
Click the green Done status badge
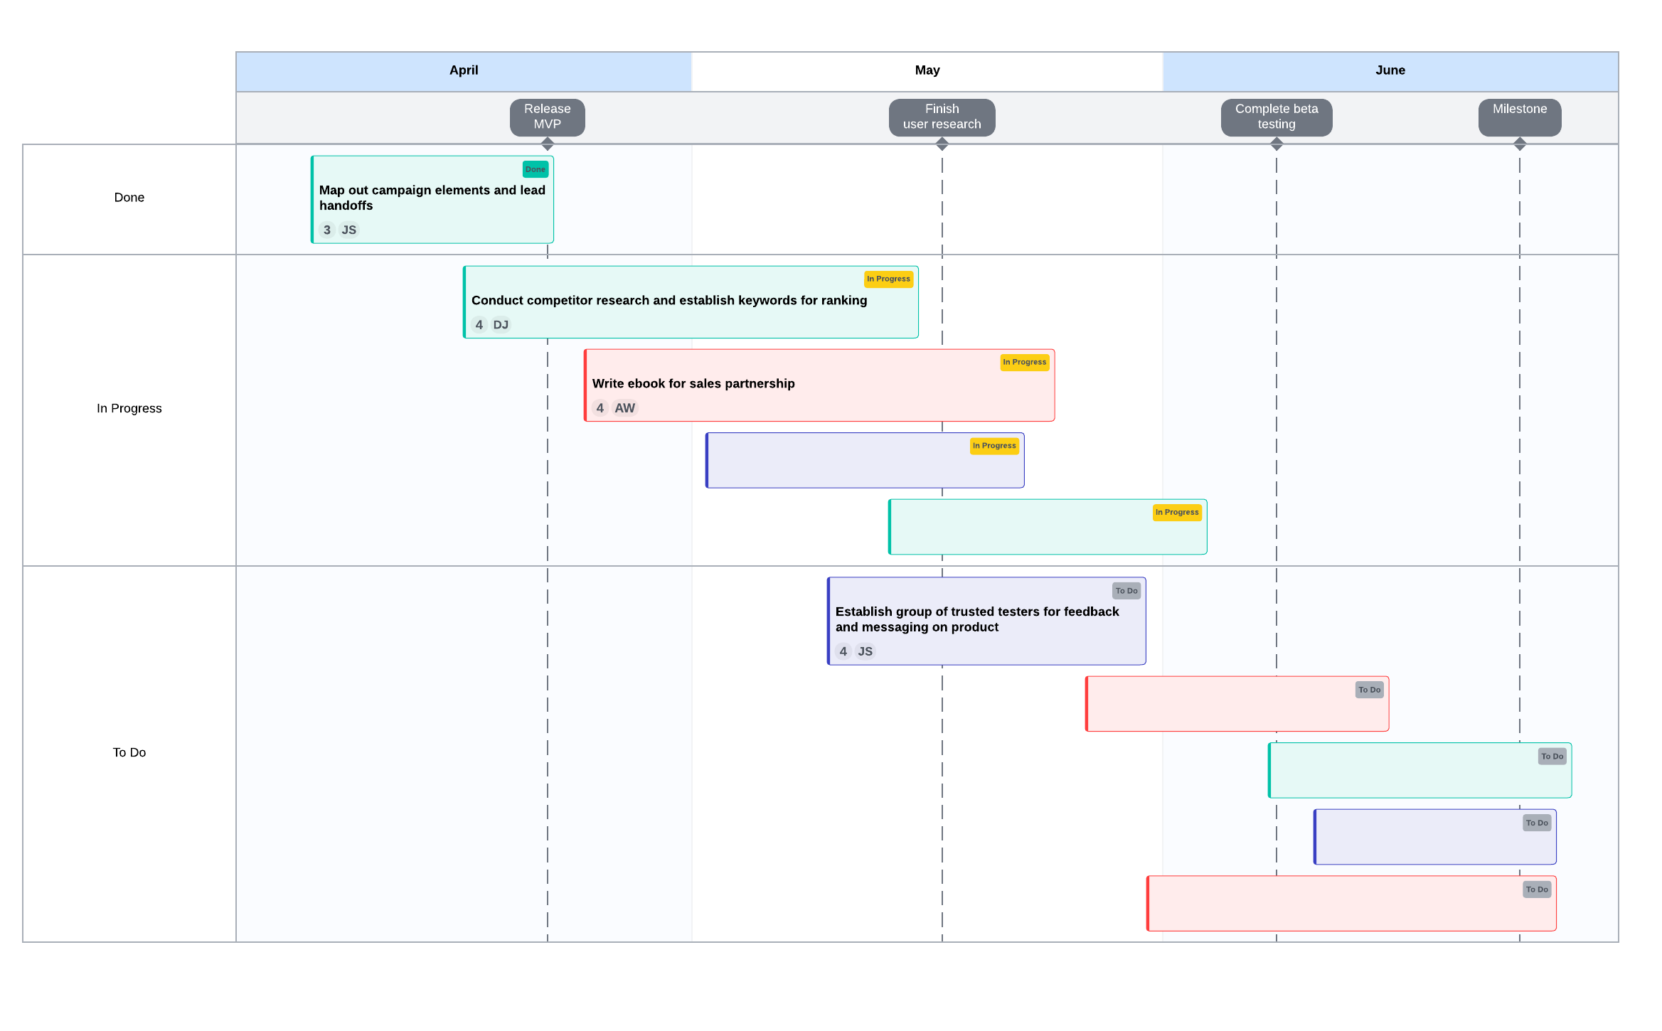[x=535, y=169]
